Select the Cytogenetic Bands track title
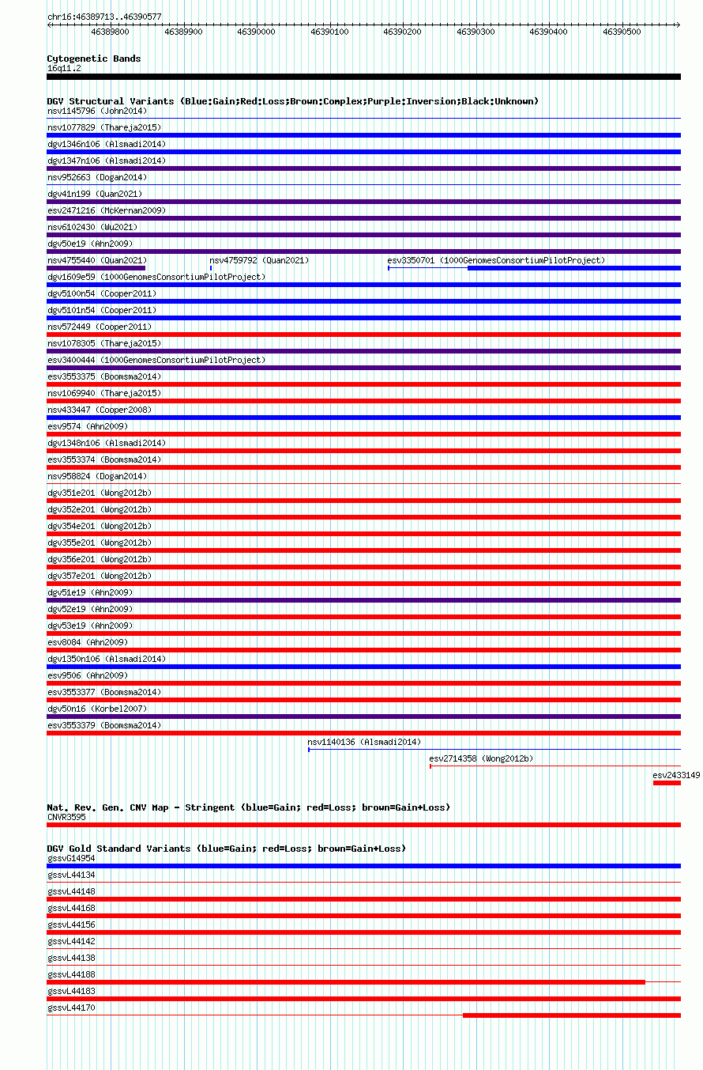The height and width of the screenshot is (1070, 703). (x=94, y=59)
